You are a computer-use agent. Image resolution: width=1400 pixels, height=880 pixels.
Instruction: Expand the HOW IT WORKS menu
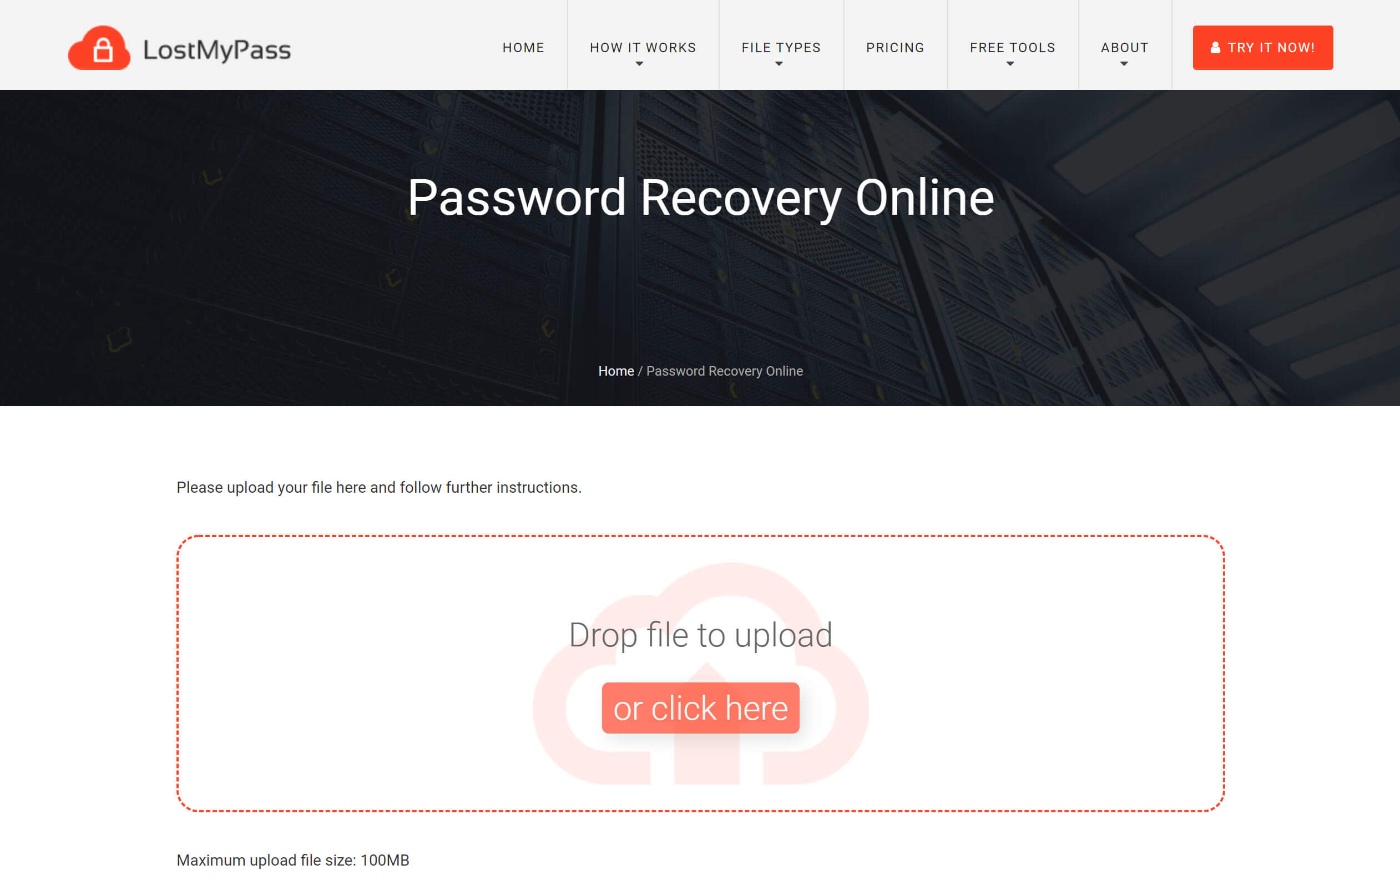[643, 47]
